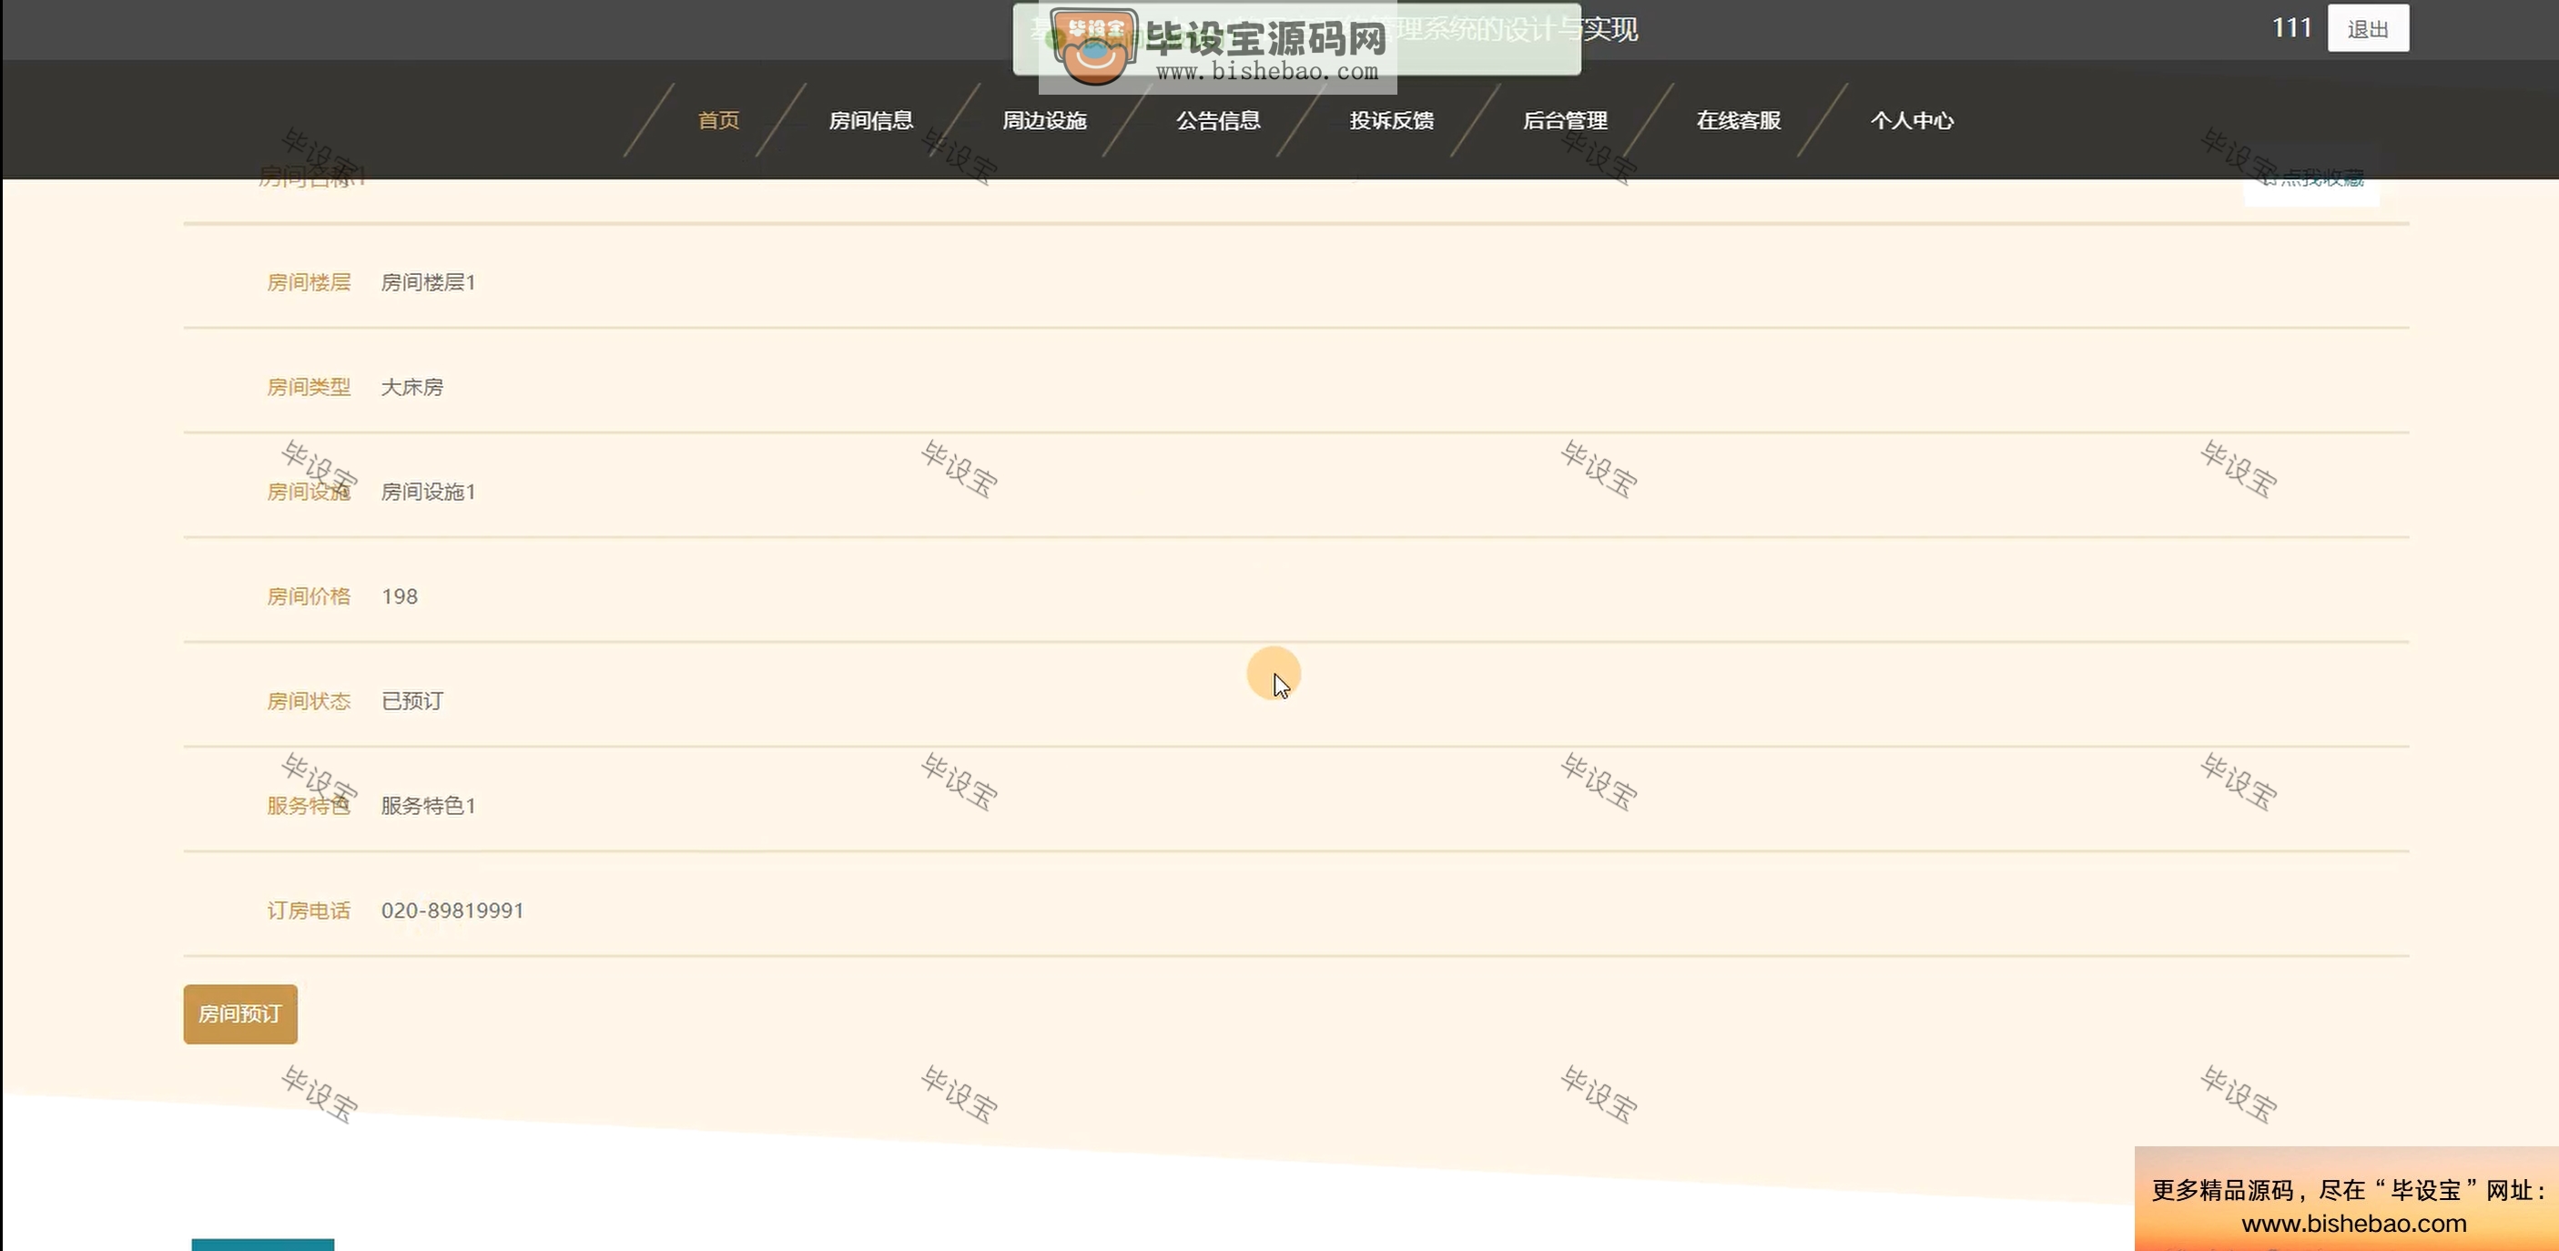The height and width of the screenshot is (1251, 2559).
Task: Click the 房间状态 label
Action: (308, 700)
